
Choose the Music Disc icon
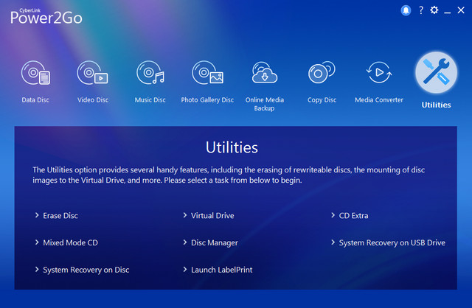[150, 72]
